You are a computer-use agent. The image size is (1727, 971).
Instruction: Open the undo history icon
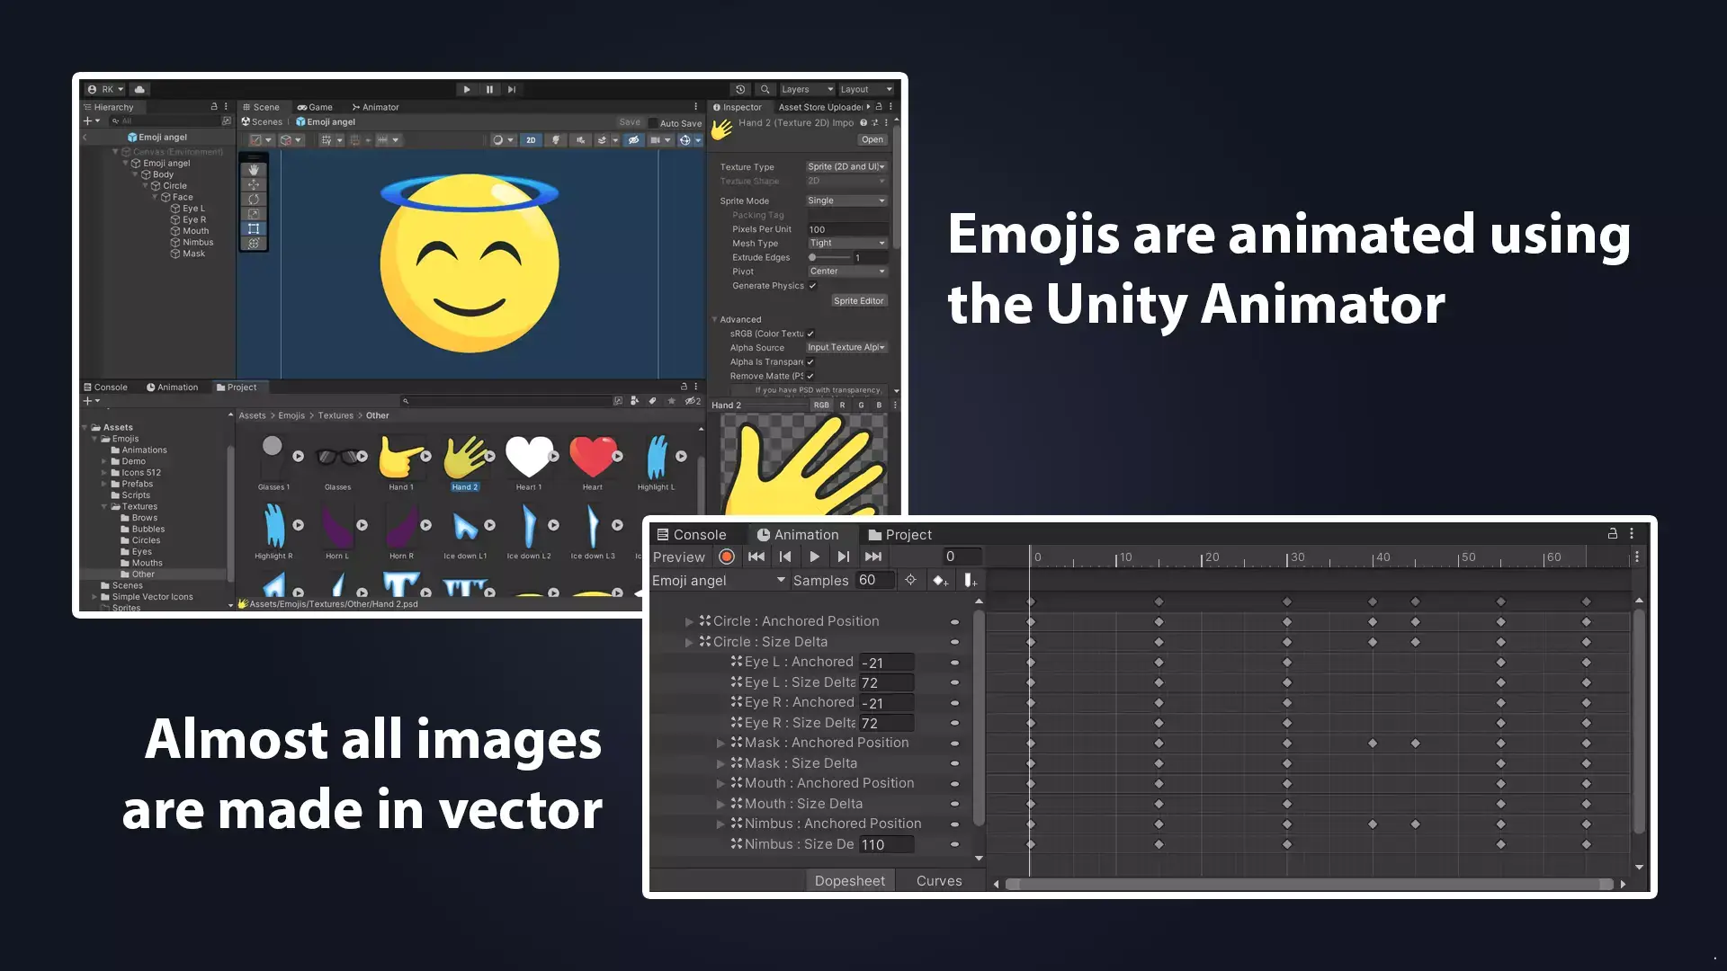click(x=740, y=89)
